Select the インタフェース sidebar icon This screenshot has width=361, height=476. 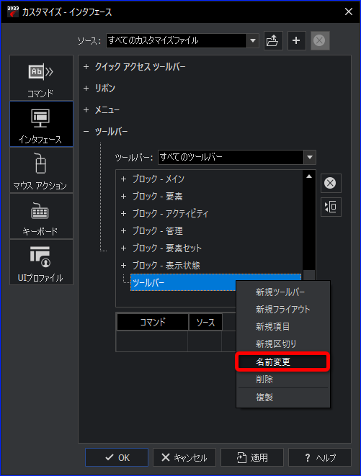point(41,124)
